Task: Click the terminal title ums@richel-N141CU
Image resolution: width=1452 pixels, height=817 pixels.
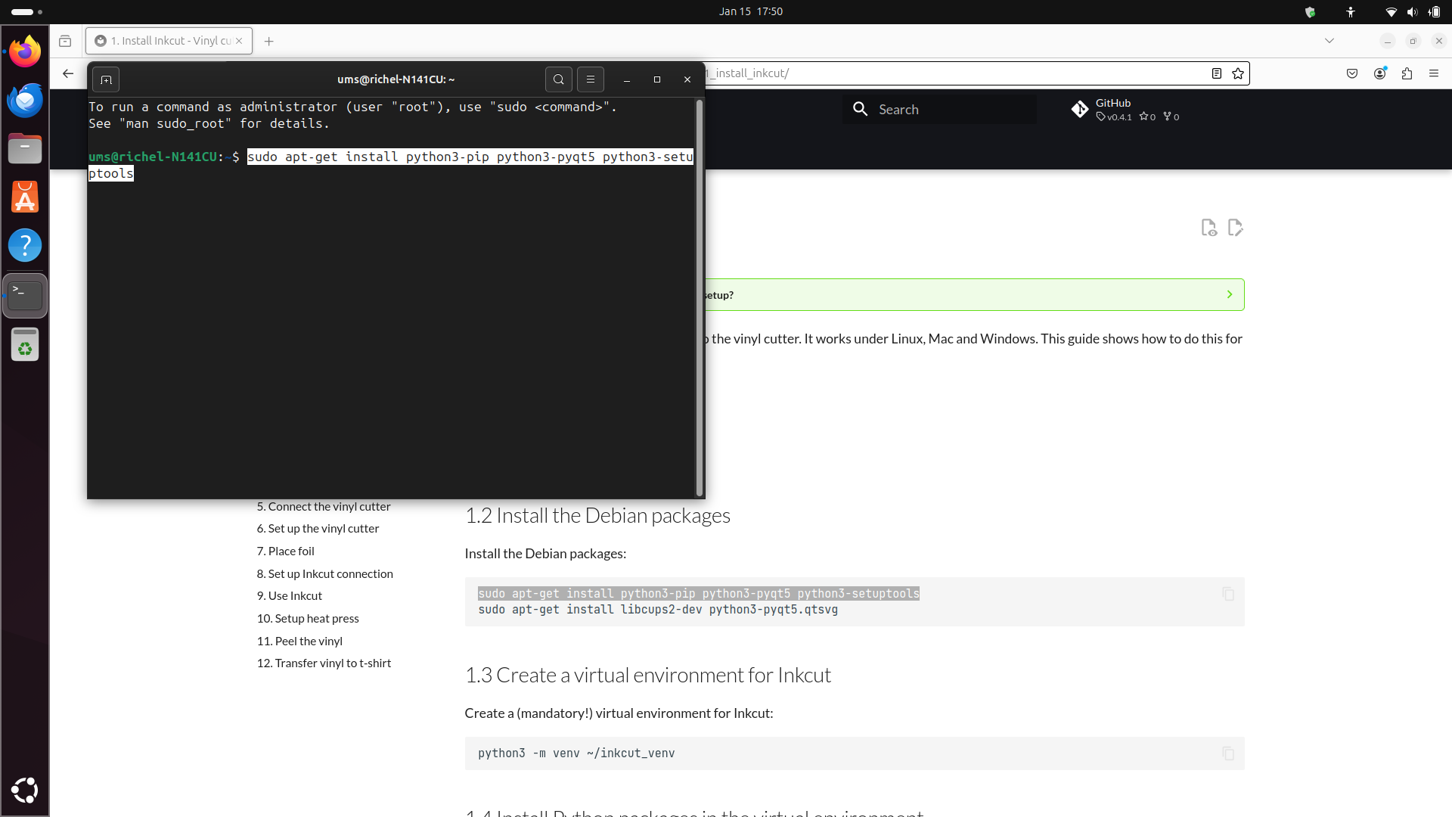Action: (x=396, y=79)
